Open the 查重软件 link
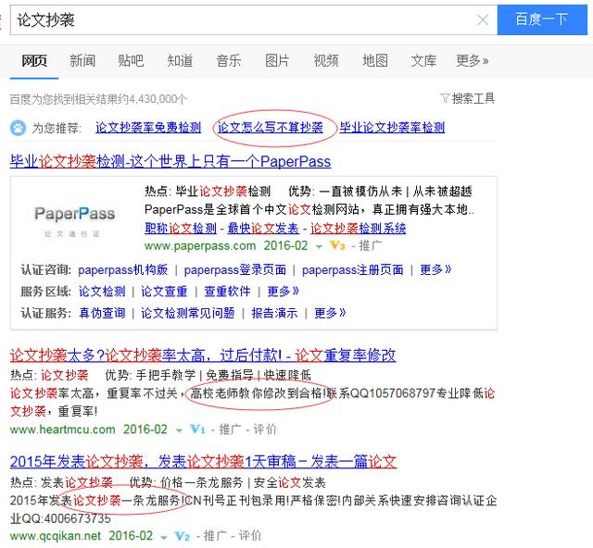The width and height of the screenshot is (593, 548). point(227,292)
